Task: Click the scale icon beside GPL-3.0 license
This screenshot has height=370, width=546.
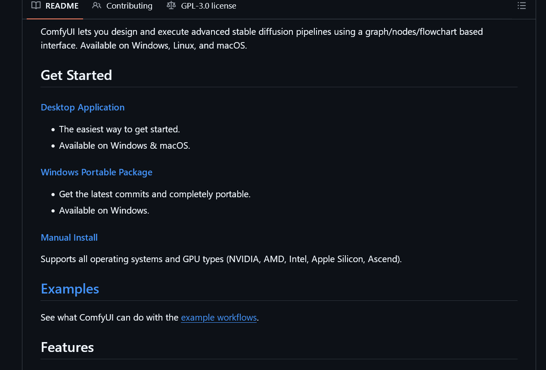Action: coord(171,6)
